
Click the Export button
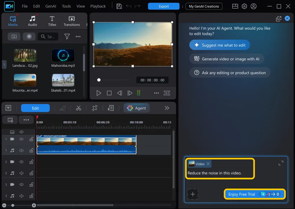(x=163, y=6)
